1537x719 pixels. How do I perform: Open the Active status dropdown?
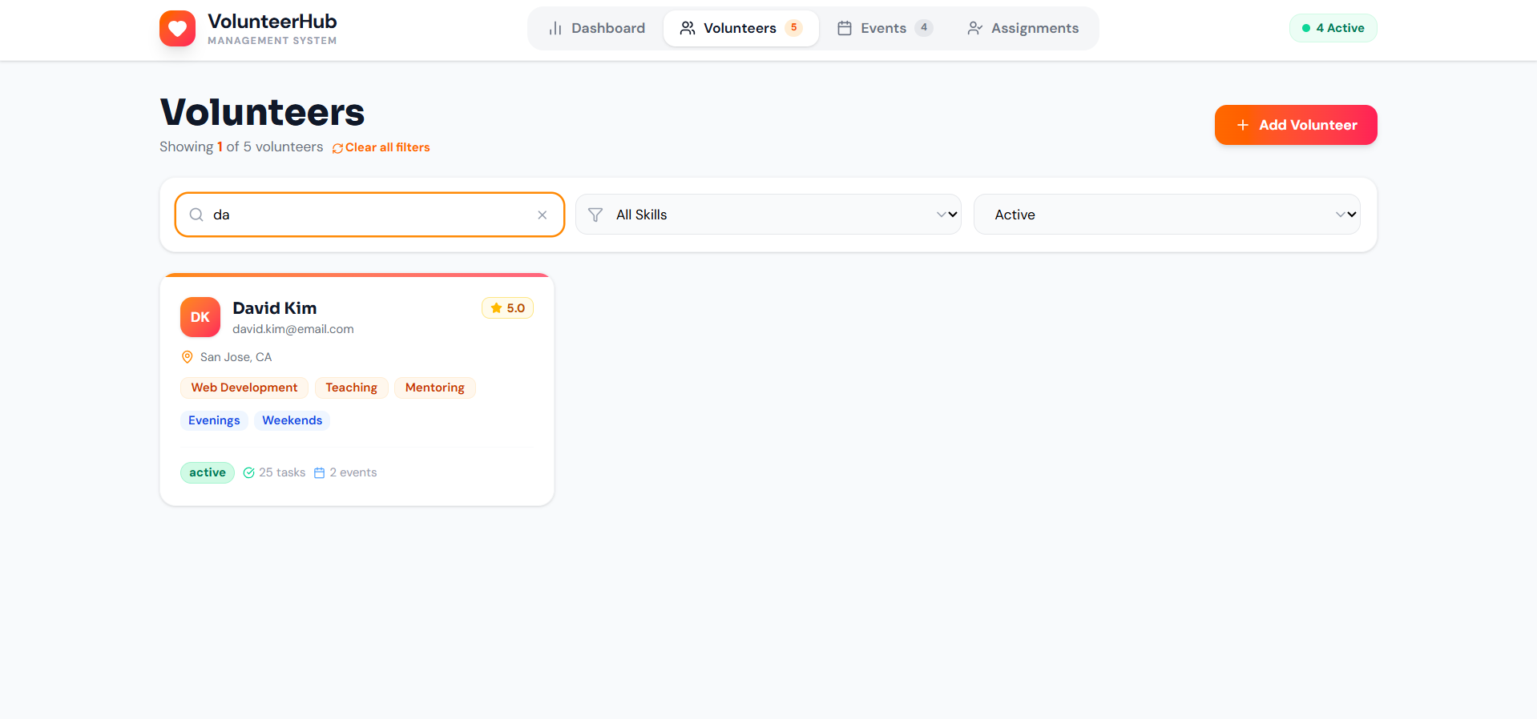(1166, 215)
